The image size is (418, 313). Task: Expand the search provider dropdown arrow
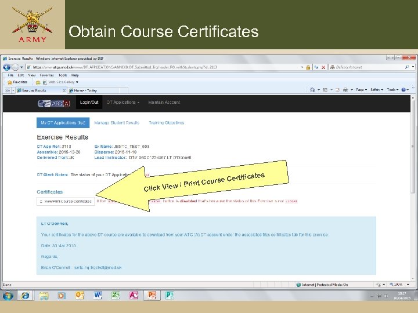pos(413,67)
